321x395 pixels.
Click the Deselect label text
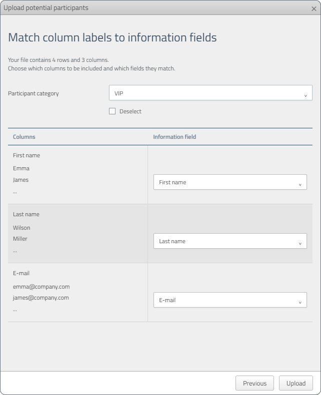130,111
